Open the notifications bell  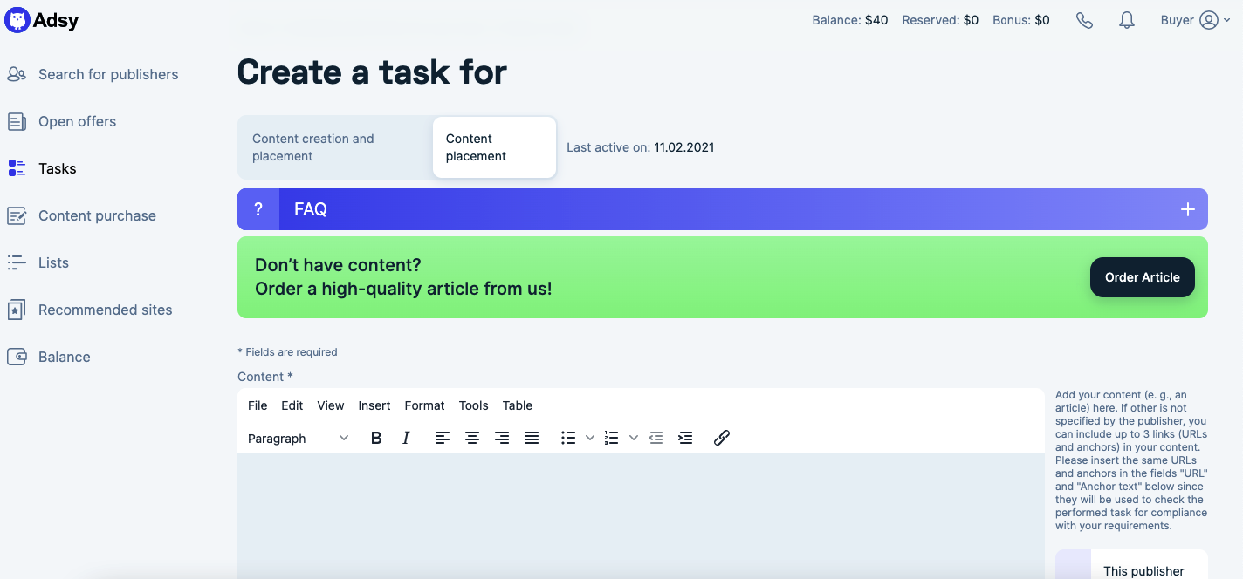1127,20
